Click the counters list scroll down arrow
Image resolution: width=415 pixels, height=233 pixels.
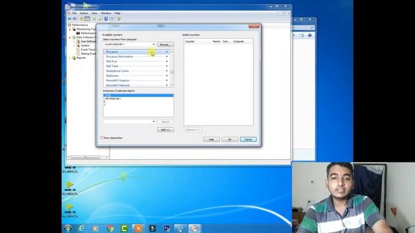click(172, 85)
